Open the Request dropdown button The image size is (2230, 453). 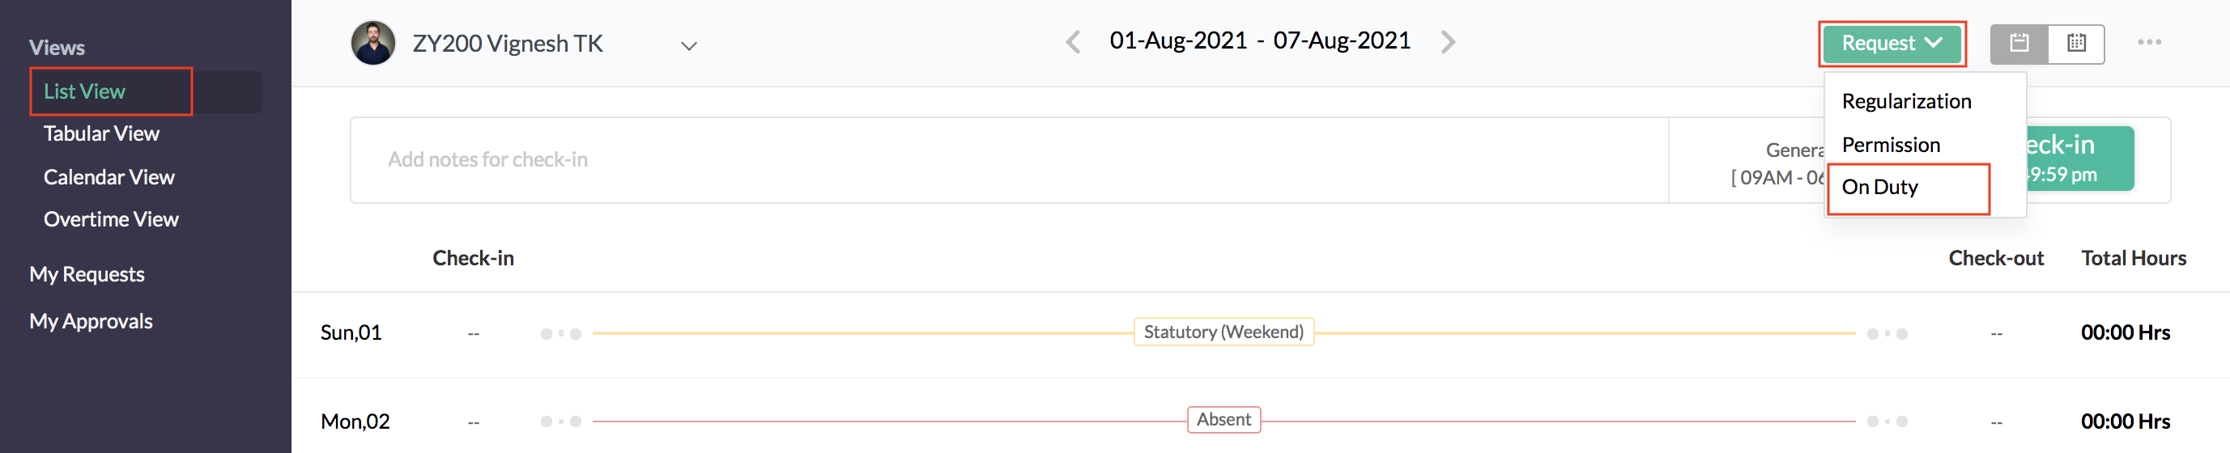[1891, 43]
